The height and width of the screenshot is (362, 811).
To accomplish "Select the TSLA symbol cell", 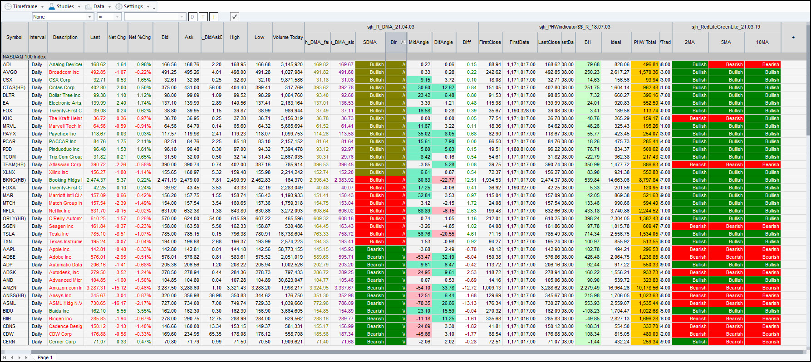I will coord(15,234).
